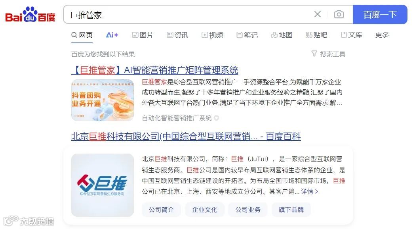Open the 视频 video tab
Viewport: 415px width, 229px height.
click(212, 35)
